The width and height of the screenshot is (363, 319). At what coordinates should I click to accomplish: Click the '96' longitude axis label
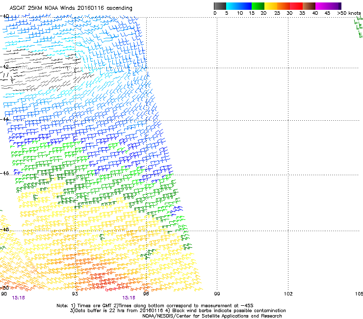[x=146, y=294]
